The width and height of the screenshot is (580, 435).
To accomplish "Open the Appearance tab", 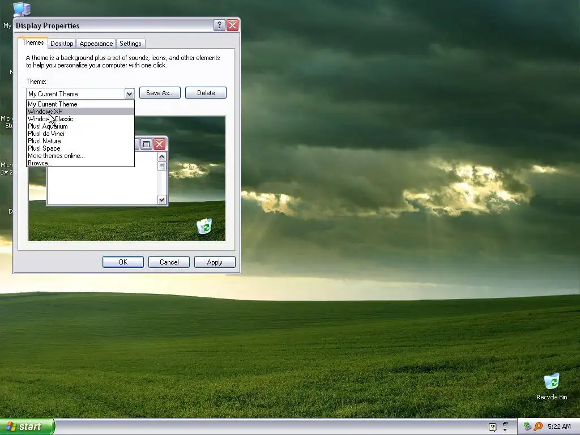I will coord(96,44).
